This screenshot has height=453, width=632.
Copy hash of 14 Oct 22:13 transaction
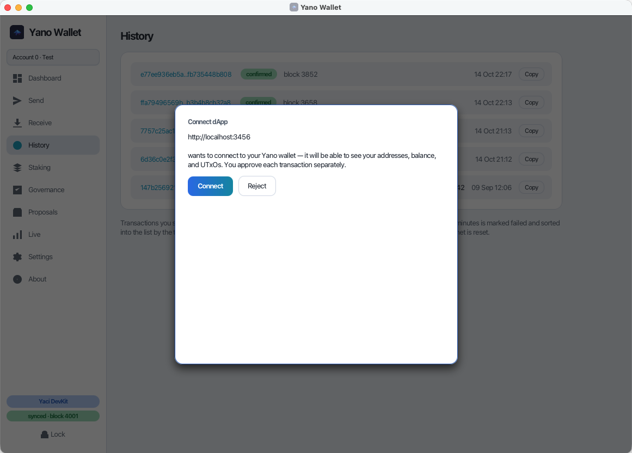531,102
